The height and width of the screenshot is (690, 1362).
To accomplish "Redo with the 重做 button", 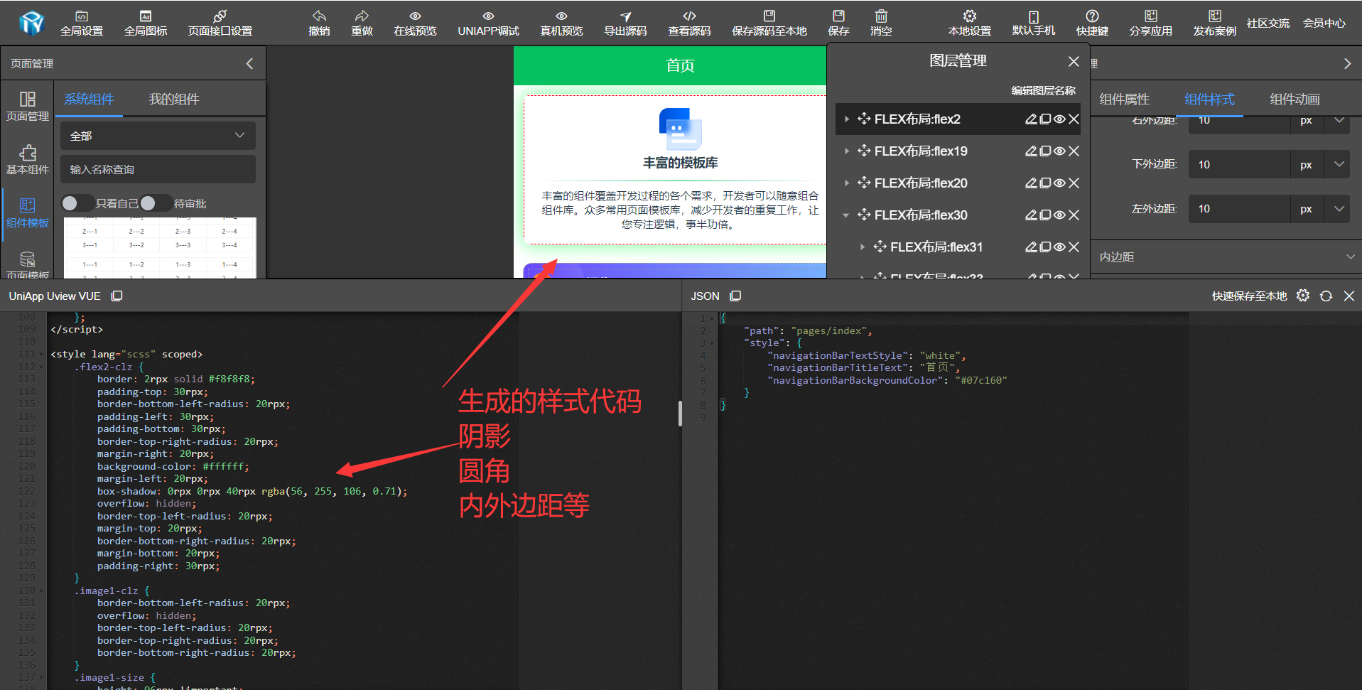I will (x=362, y=23).
